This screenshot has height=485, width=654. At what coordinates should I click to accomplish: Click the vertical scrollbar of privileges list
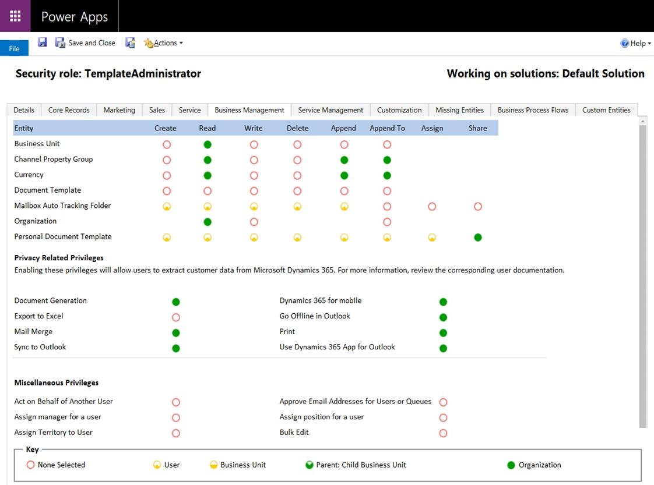(643, 274)
